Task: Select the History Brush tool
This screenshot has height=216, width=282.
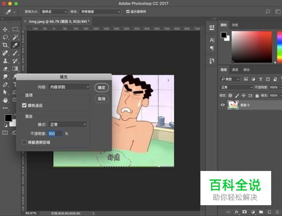Action: 15,61
